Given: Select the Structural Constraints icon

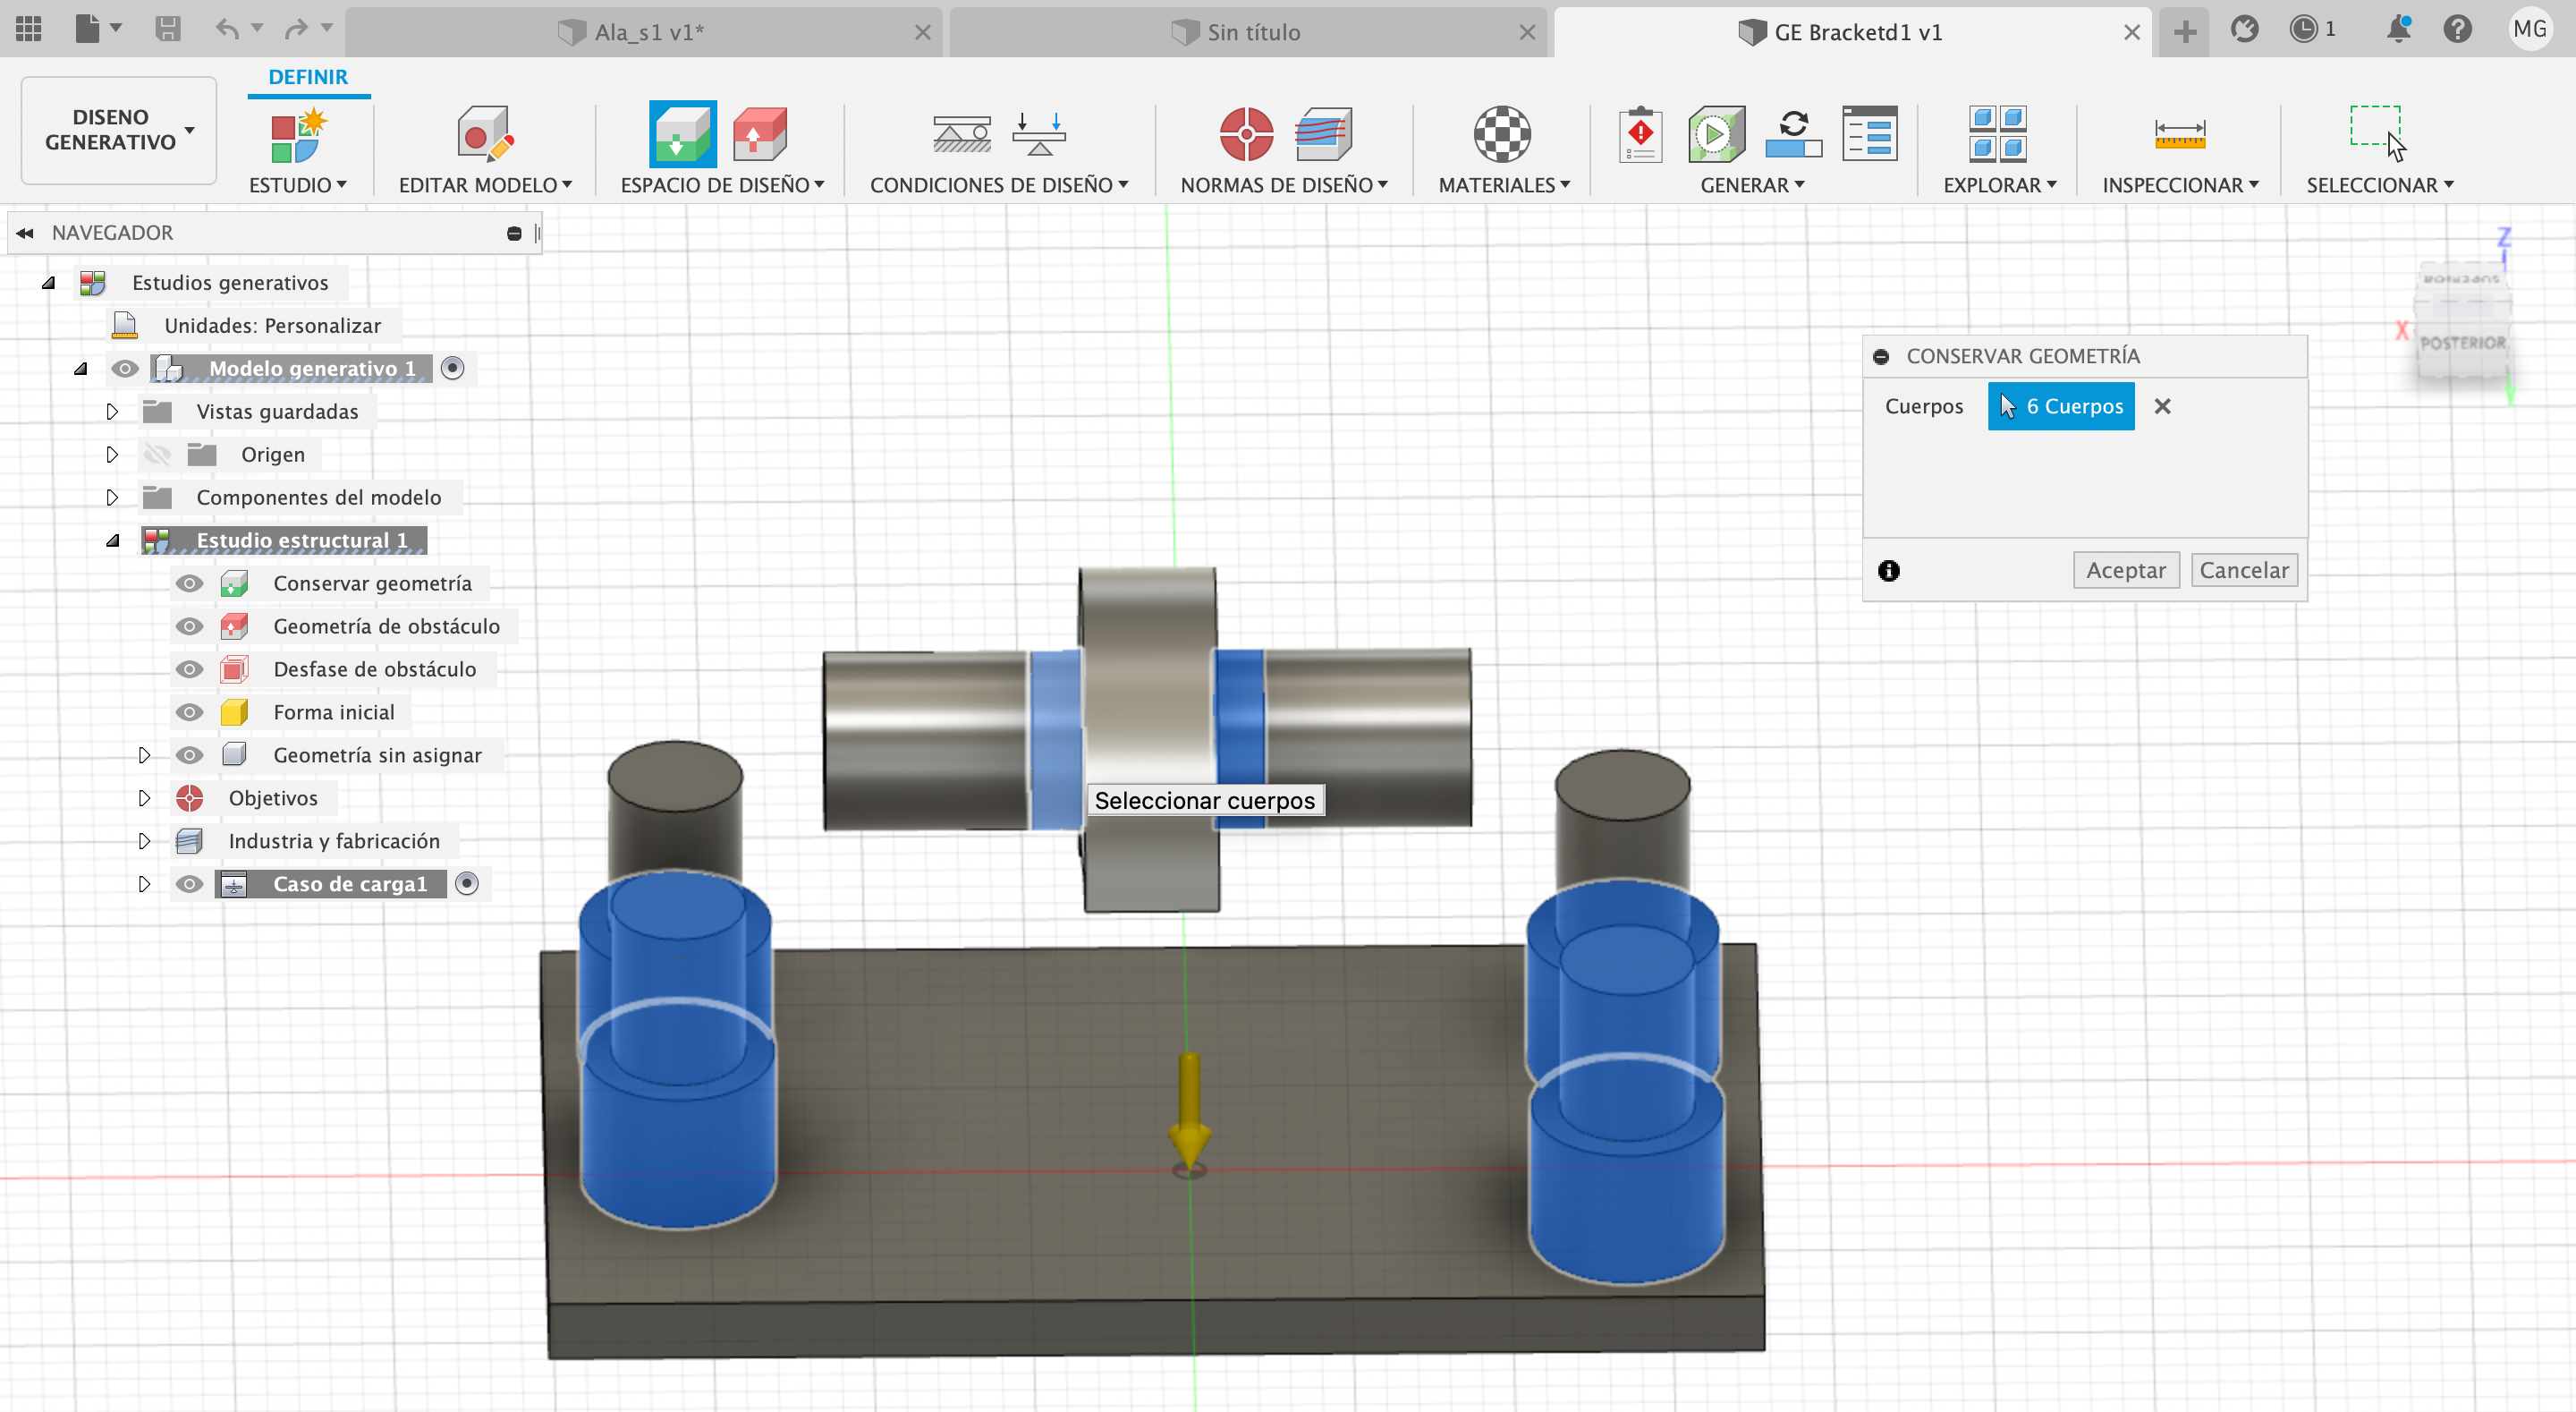Looking at the screenshot, I should pyautogui.click(x=962, y=134).
